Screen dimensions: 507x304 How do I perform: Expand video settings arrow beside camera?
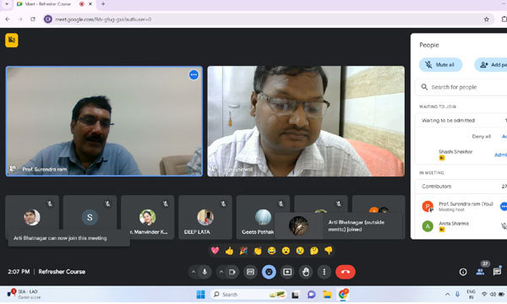(221, 272)
